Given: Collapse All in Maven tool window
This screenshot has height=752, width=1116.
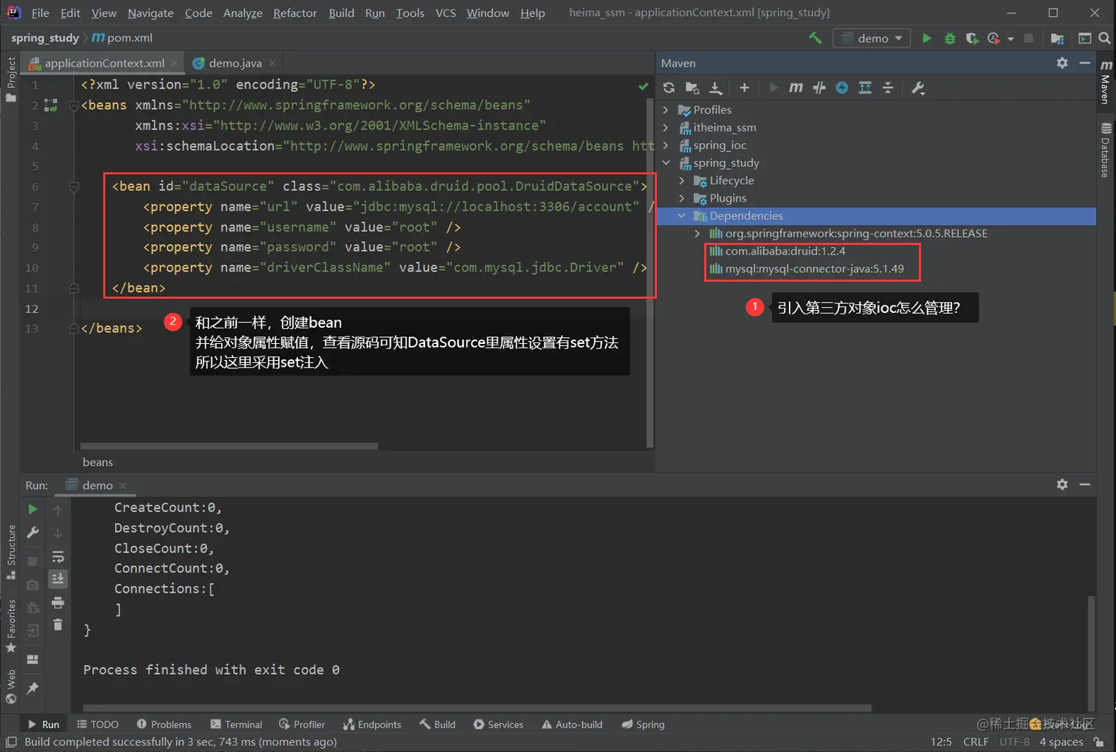Looking at the screenshot, I should point(888,88).
